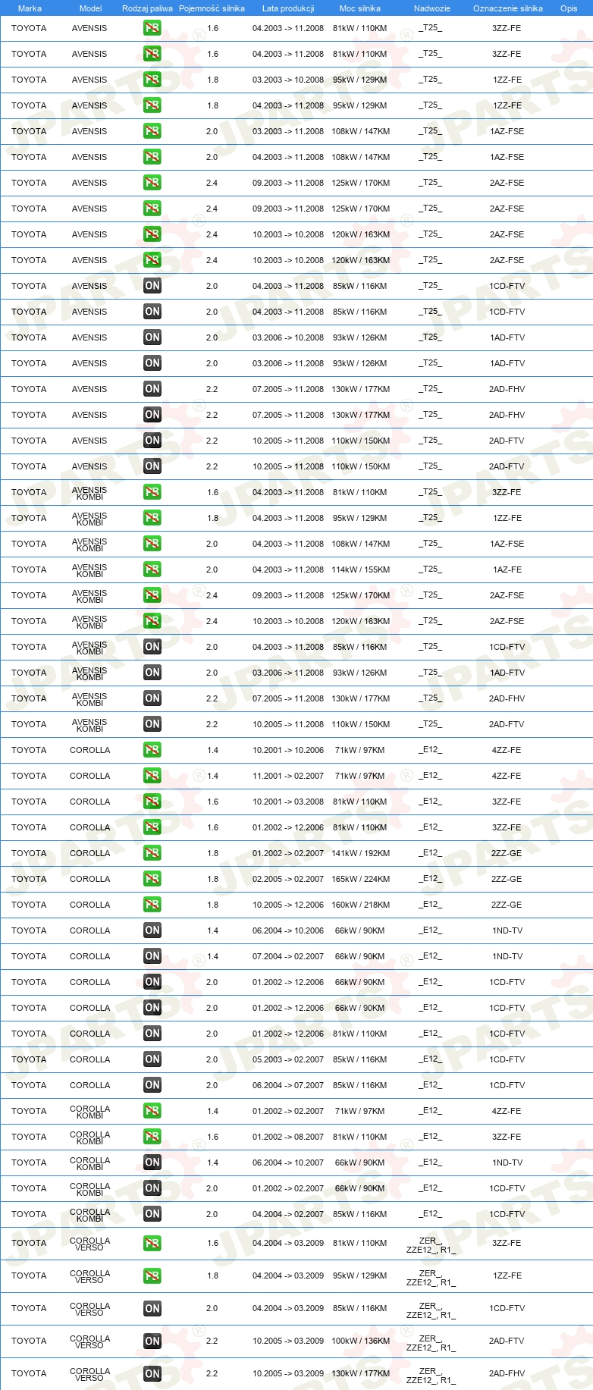Click date range 10.2005 -> 12.2006
The width and height of the screenshot is (593, 1390).
(x=288, y=905)
